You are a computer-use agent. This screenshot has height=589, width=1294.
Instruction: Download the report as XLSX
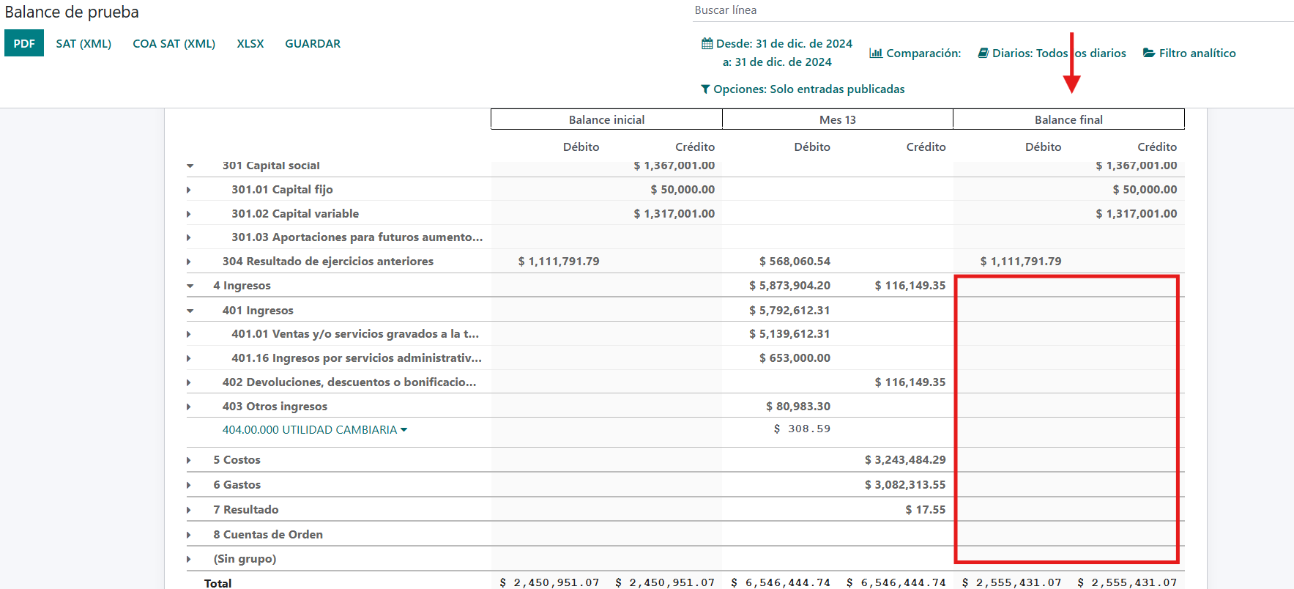(250, 43)
